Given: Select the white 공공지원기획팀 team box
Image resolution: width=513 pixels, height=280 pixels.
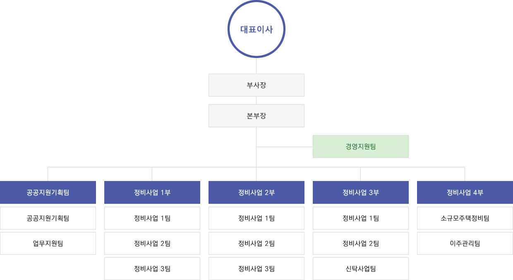Looking at the screenshot, I should pos(48,218).
